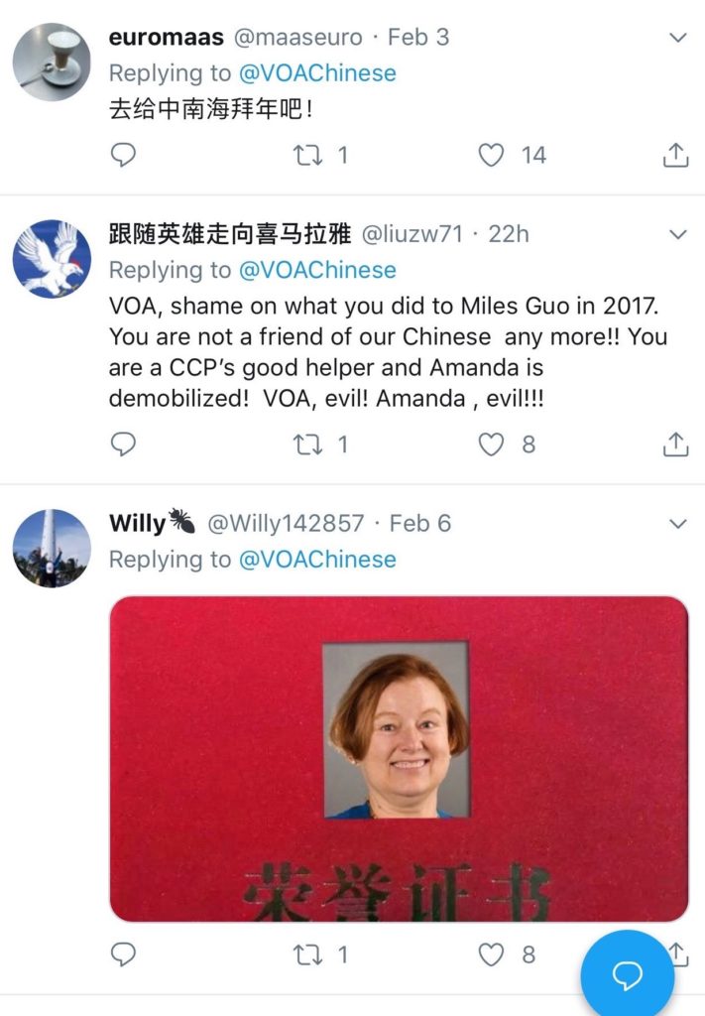This screenshot has height=1016, width=705.
Task: Open options chevron on @liuzw71 tweet
Action: tap(677, 234)
